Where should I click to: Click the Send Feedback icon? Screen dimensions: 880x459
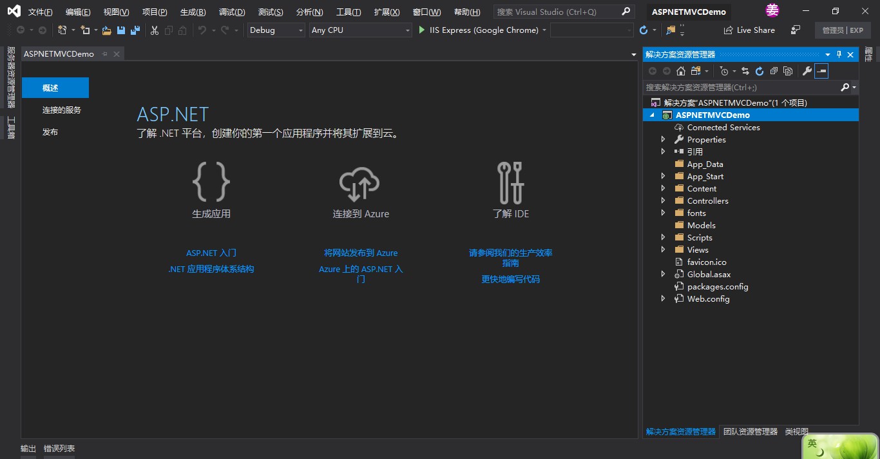(796, 30)
